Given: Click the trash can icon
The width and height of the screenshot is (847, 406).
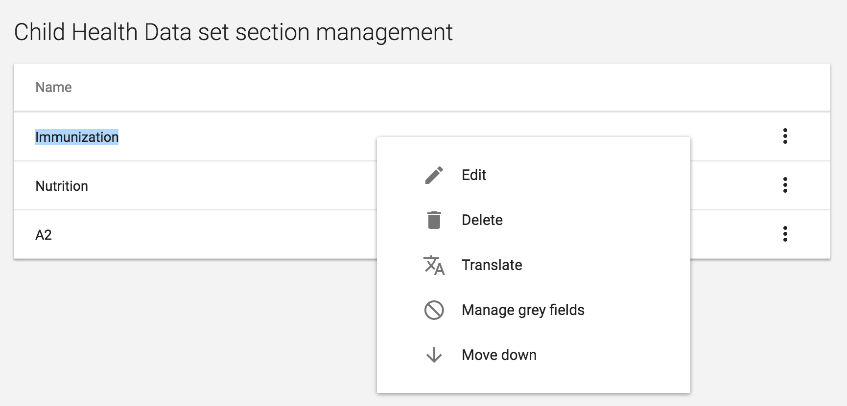Looking at the screenshot, I should tap(434, 220).
